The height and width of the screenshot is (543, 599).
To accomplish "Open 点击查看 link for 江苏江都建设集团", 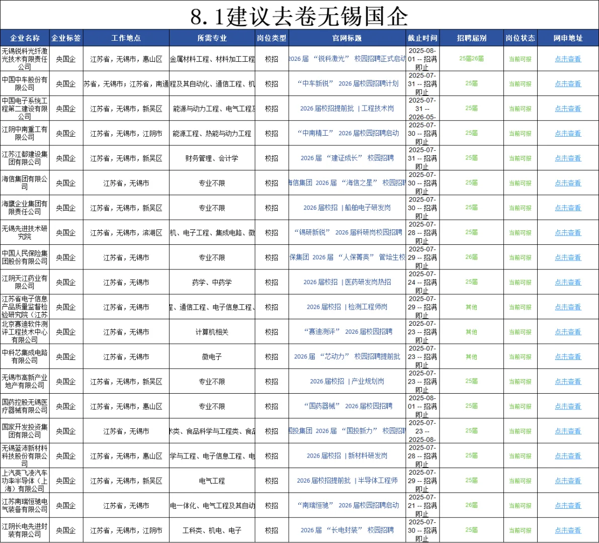I will pos(568,158).
